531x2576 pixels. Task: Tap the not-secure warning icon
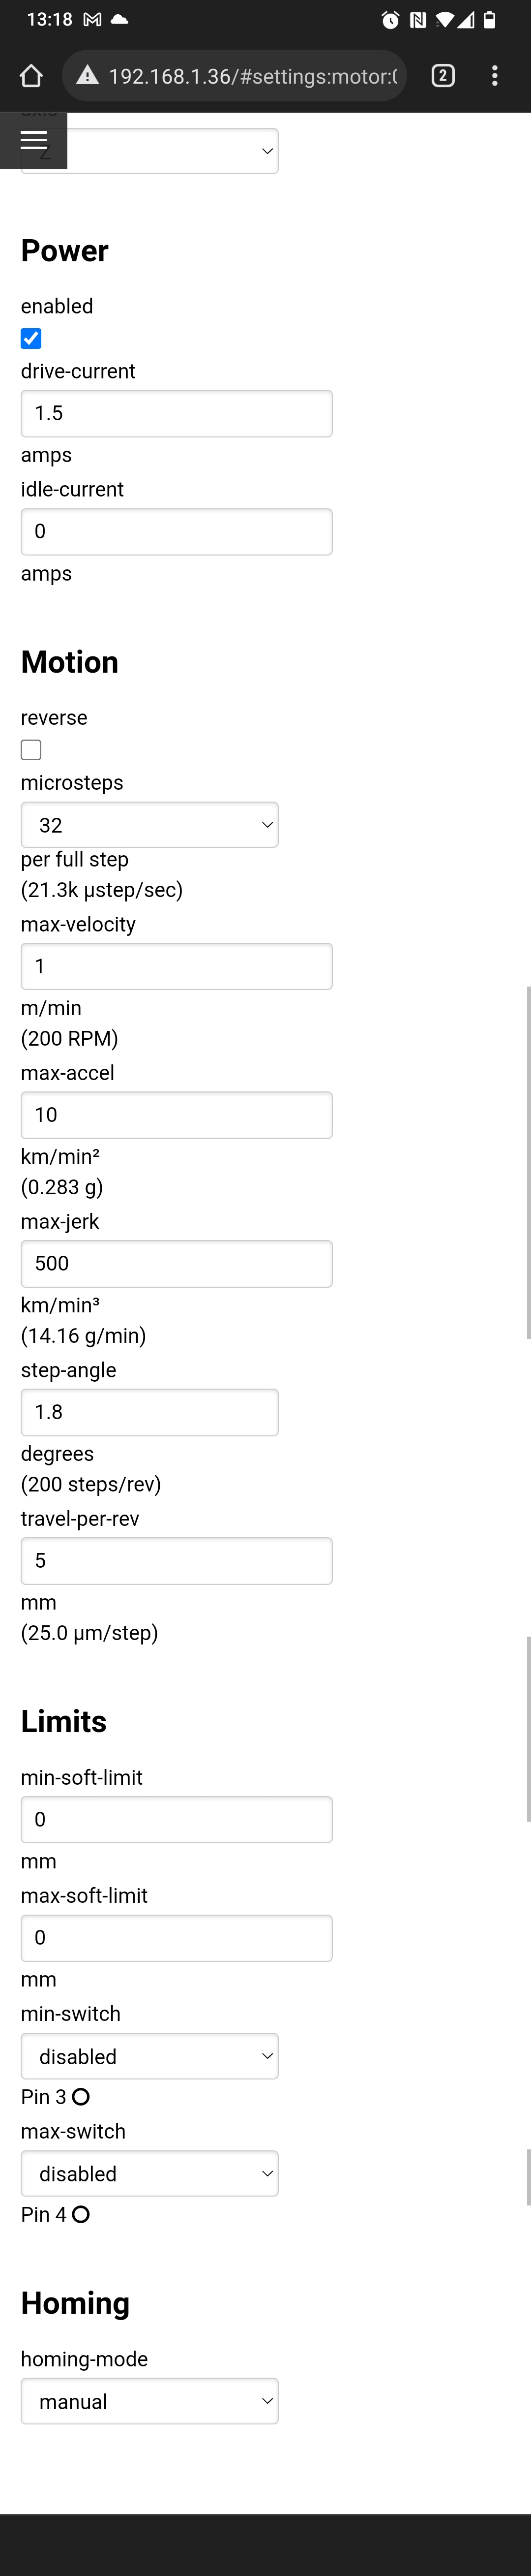pos(88,76)
